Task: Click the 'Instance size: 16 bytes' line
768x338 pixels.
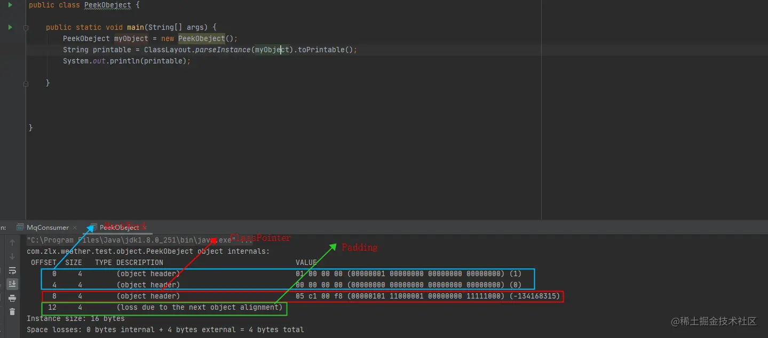Action: pyautogui.click(x=76, y=318)
